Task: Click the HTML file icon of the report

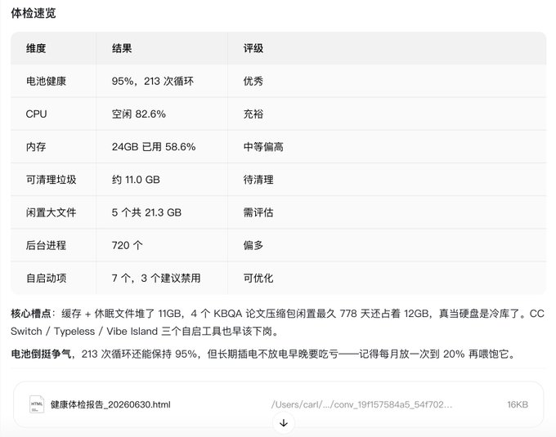Action: click(x=37, y=404)
